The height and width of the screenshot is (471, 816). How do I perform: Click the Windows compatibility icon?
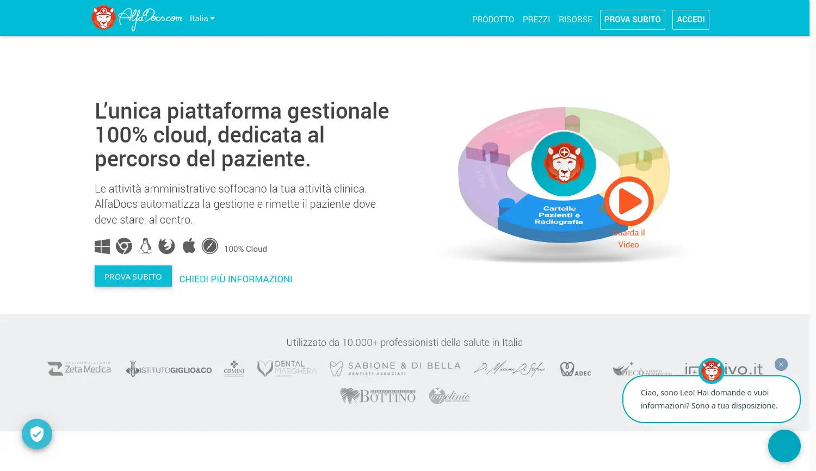(x=102, y=246)
